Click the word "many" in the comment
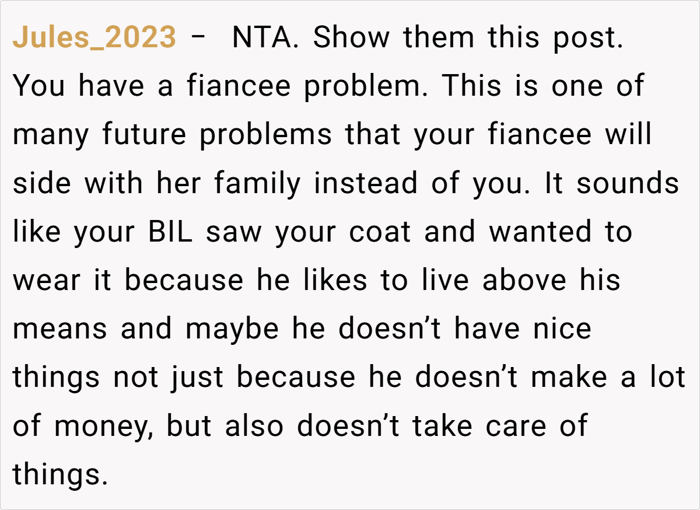 point(51,135)
